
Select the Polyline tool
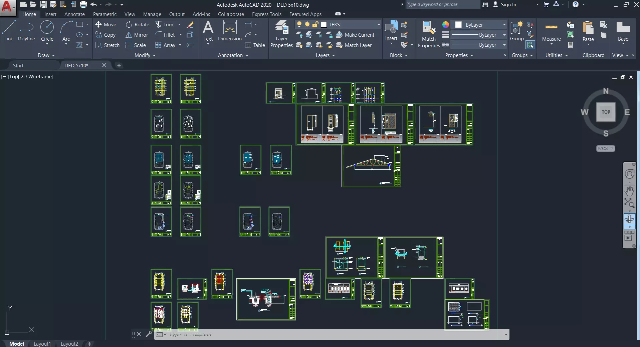click(26, 31)
